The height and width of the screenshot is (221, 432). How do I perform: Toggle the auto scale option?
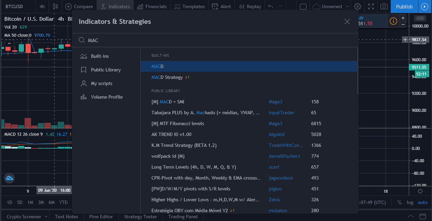pyautogui.click(x=422, y=202)
